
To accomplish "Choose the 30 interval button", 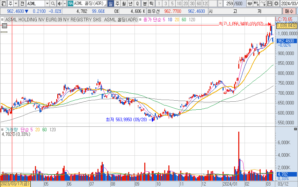I will coord(192,3).
